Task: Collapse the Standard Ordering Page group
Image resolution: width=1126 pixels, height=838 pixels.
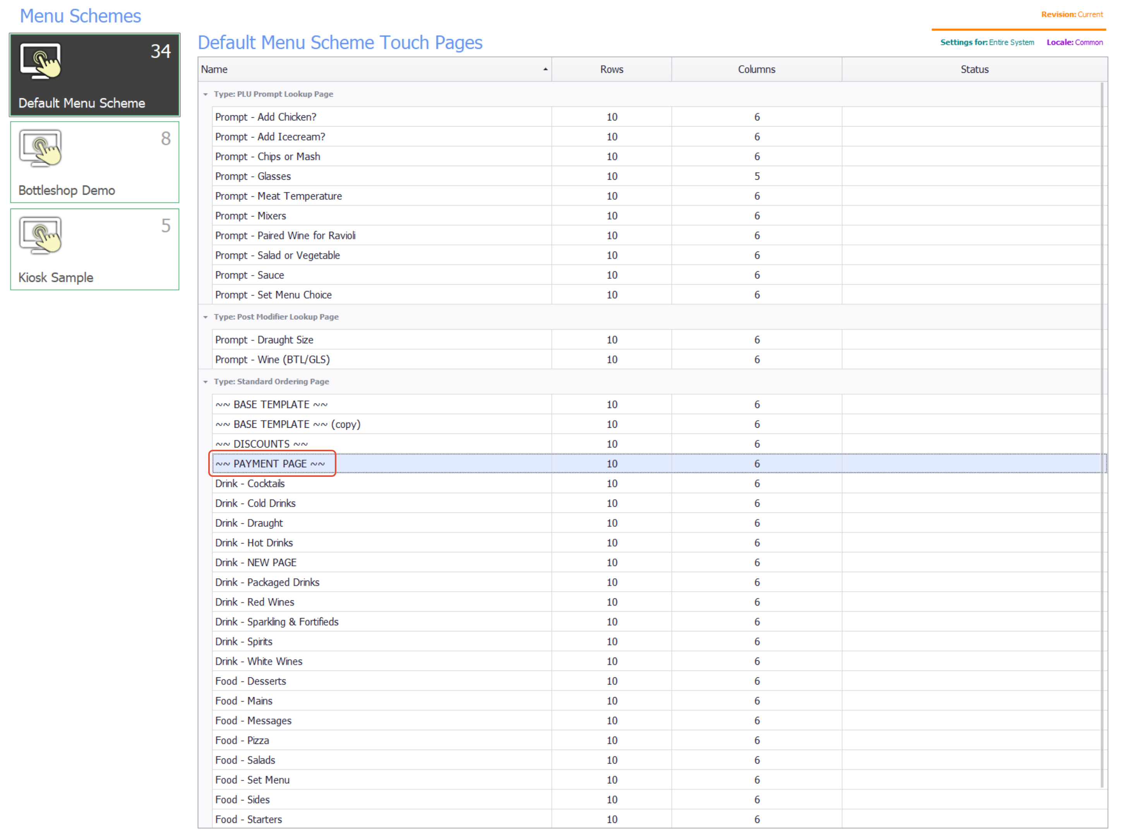Action: [206, 382]
